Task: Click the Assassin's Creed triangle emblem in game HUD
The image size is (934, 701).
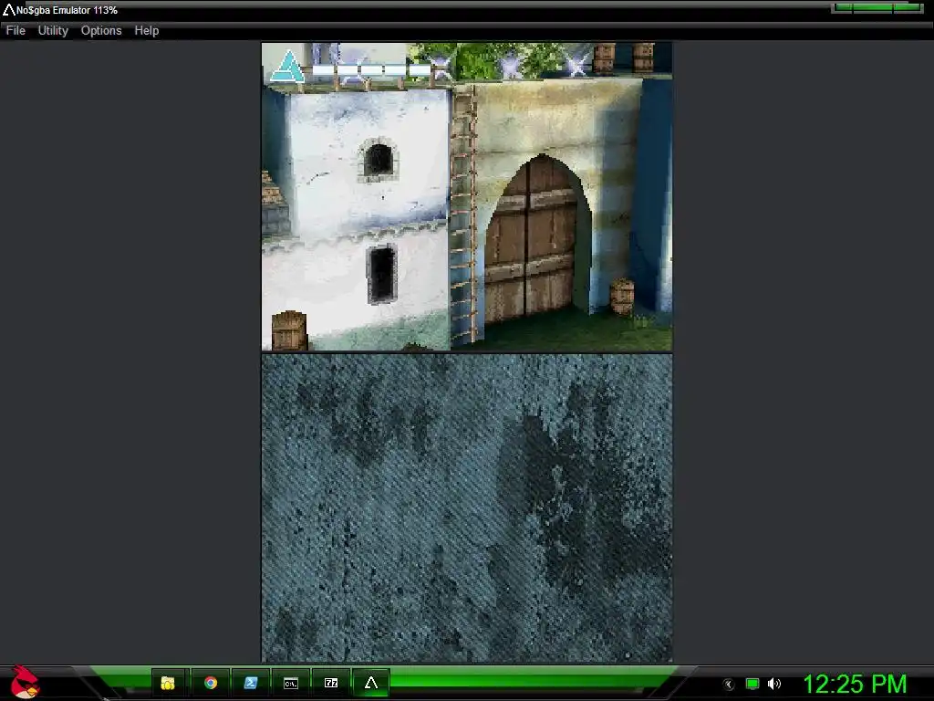Action: 287,67
